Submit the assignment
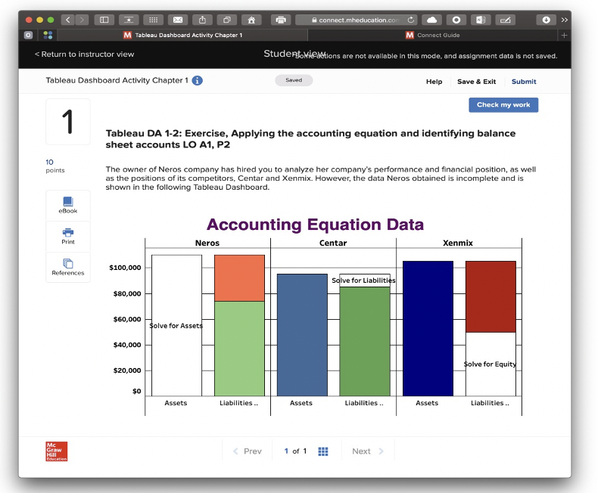Image resolution: width=598 pixels, height=493 pixels. [x=524, y=82]
